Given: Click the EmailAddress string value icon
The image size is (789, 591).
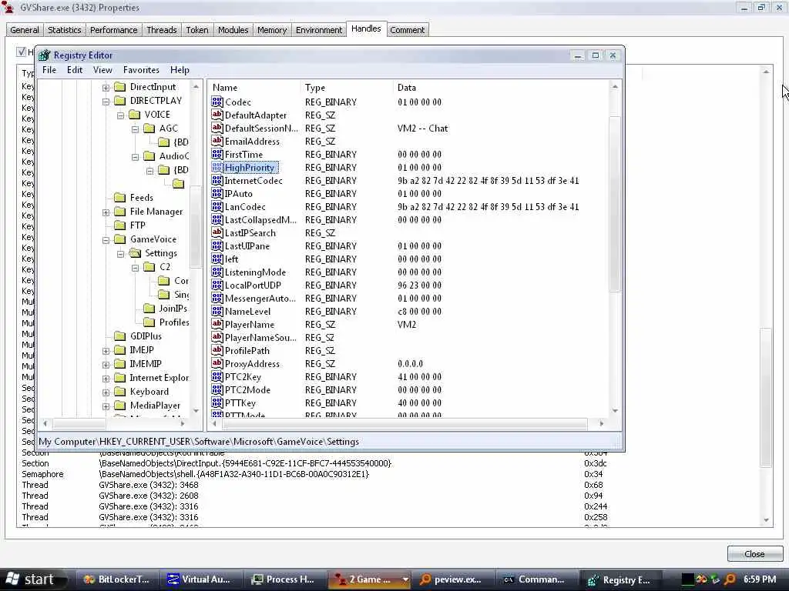Looking at the screenshot, I should [x=217, y=142].
